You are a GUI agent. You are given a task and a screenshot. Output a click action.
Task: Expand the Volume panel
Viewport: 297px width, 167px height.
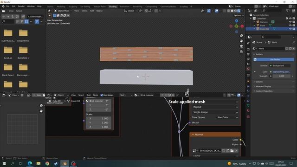(259, 82)
